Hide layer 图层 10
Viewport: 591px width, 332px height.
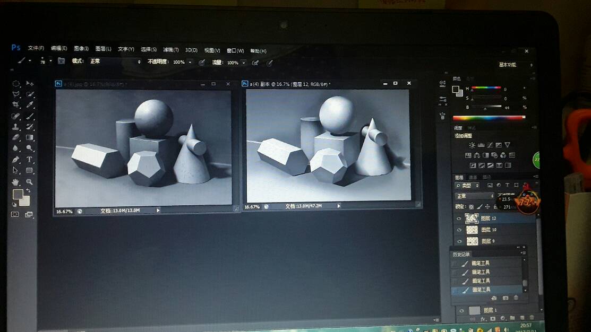pyautogui.click(x=459, y=230)
